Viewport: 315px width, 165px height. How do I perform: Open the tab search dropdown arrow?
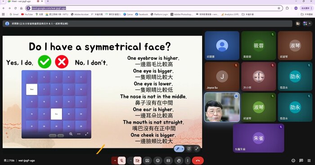point(3,1)
